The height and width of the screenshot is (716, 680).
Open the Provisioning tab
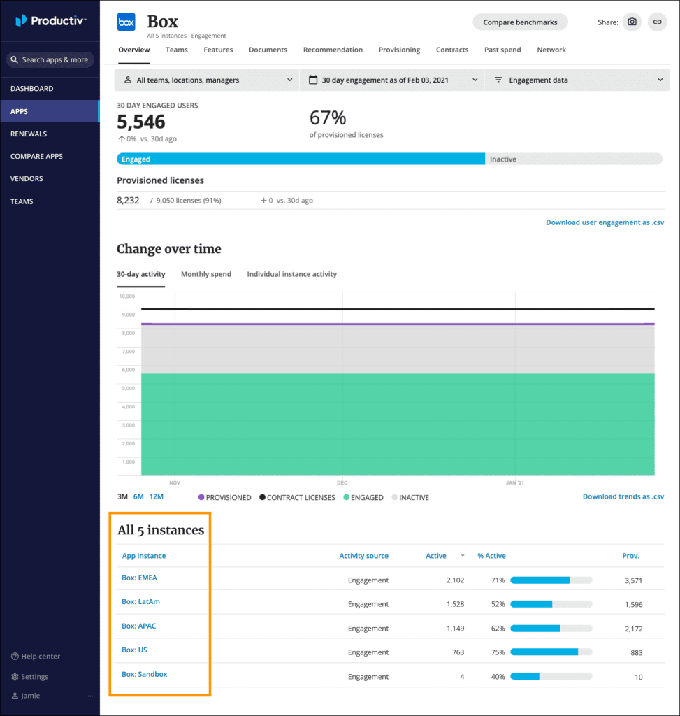(x=399, y=50)
